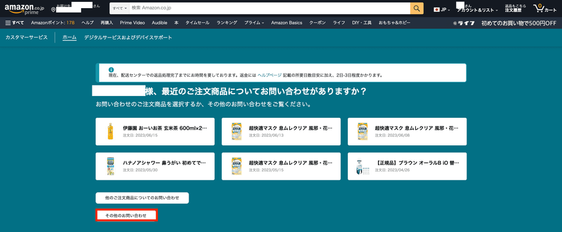Open the shopping cart icon
Viewport: 562px width, 232px height.
(538, 9)
